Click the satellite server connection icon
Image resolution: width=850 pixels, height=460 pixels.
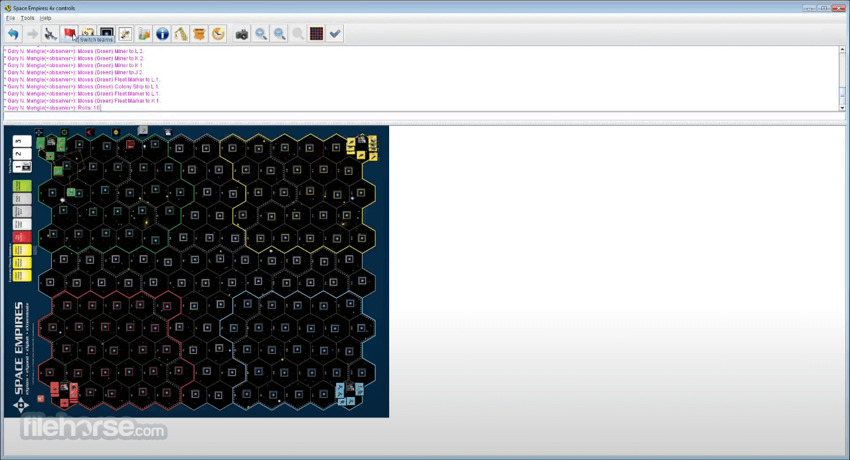pyautogui.click(x=50, y=34)
